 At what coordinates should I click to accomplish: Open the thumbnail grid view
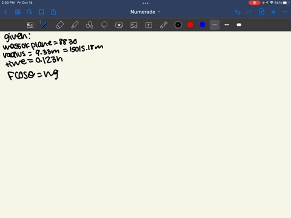[18, 12]
